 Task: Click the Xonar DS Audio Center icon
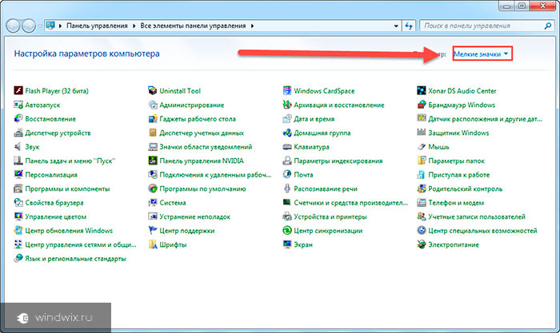[422, 90]
